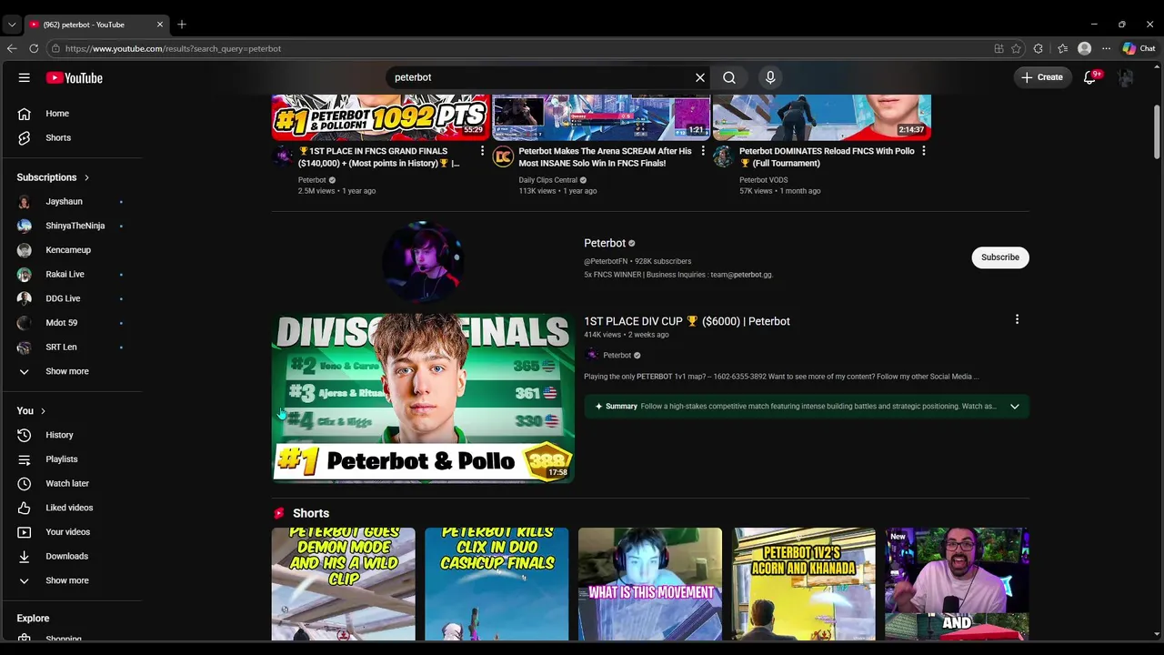Close the peterbot YouTube tab
This screenshot has width=1164, height=655.
click(x=160, y=25)
